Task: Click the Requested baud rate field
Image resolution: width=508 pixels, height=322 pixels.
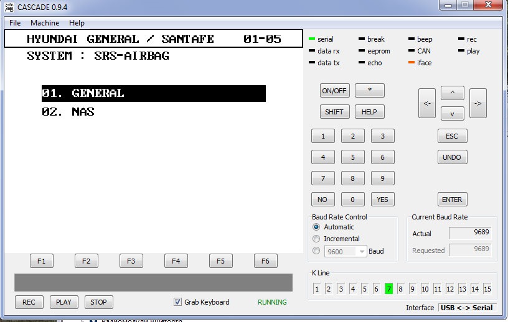Action: point(470,249)
